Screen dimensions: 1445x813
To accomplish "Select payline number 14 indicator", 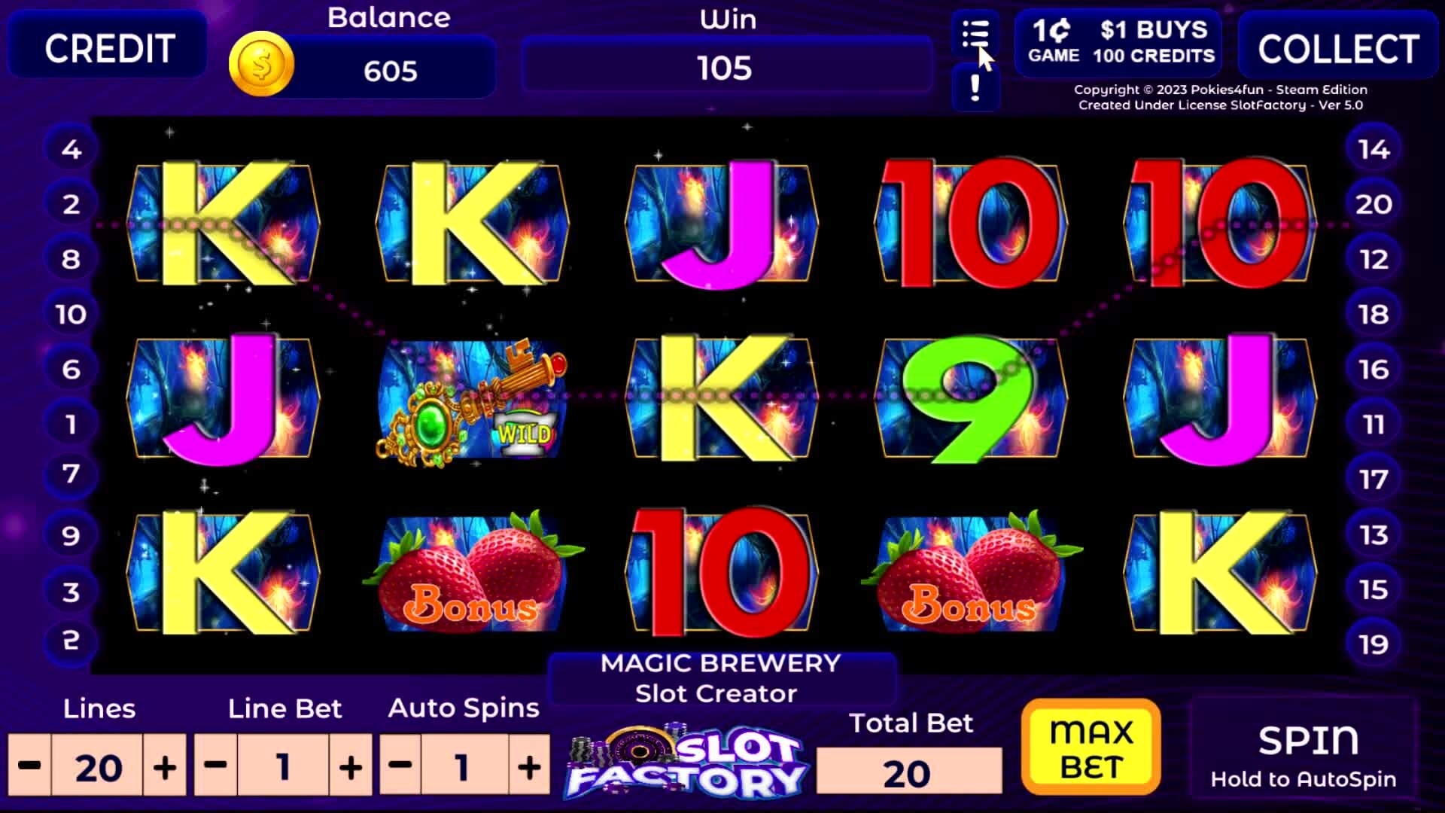I will coord(1374,149).
